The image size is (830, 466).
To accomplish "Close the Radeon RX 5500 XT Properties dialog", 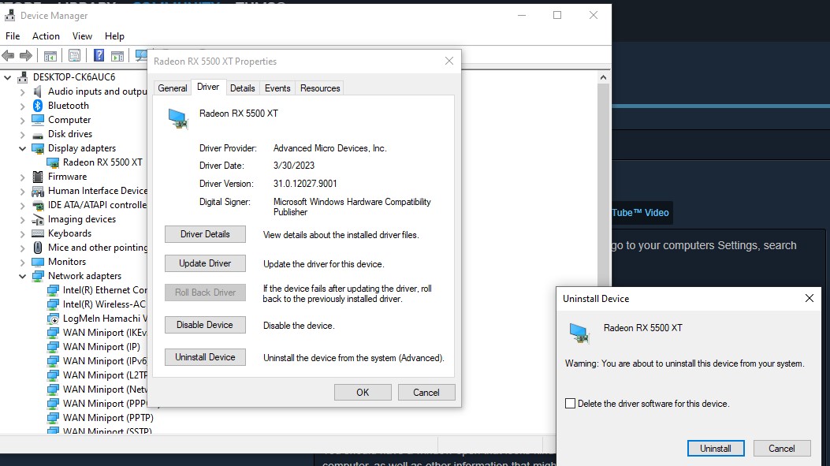I will [x=449, y=61].
